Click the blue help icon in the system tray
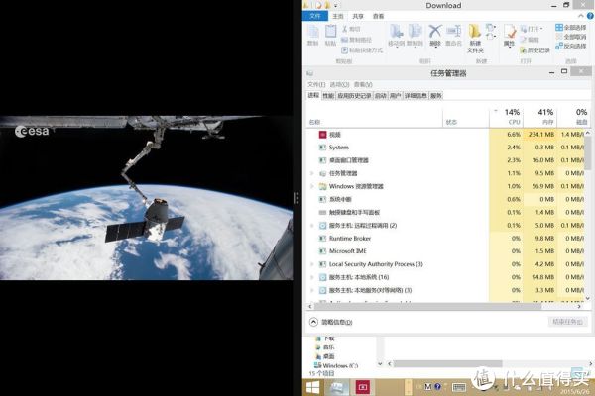 (437, 386)
